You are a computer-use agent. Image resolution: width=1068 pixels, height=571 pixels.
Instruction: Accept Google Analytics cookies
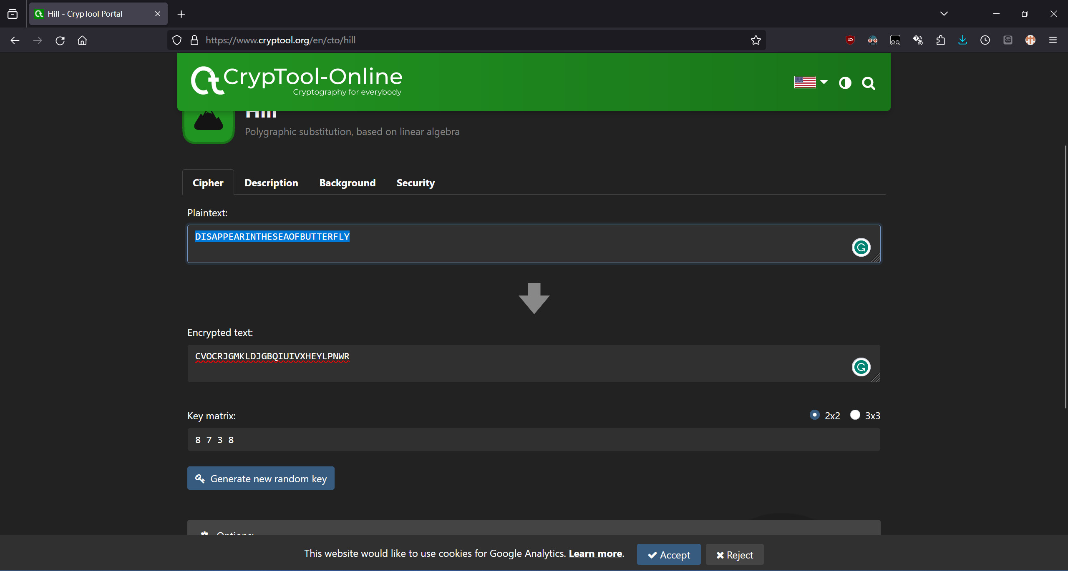click(668, 555)
